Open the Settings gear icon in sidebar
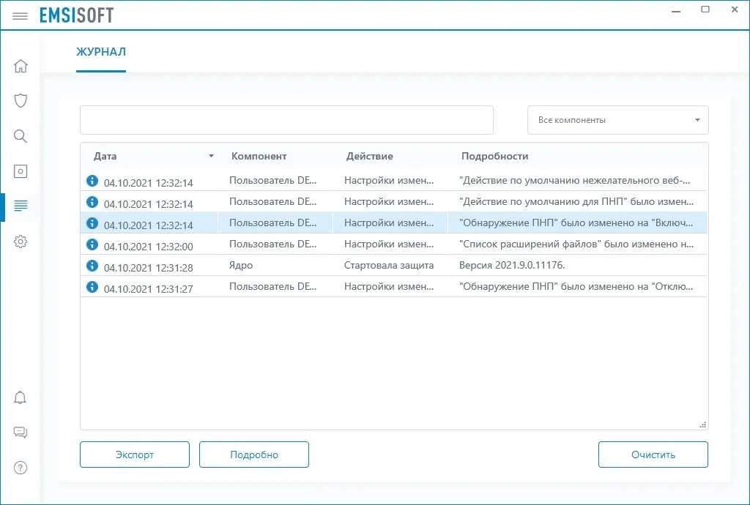Viewport: 750px width, 505px height. click(x=21, y=242)
